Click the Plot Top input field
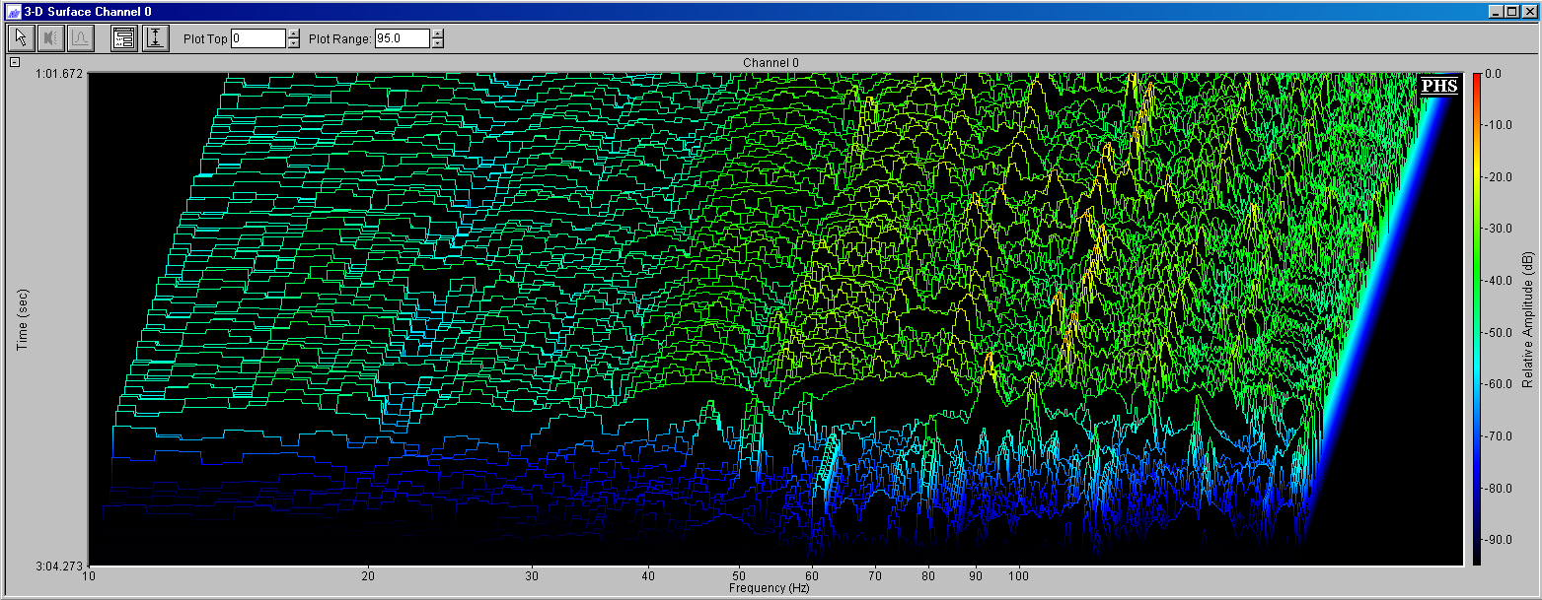The width and height of the screenshot is (1542, 600). [x=257, y=38]
